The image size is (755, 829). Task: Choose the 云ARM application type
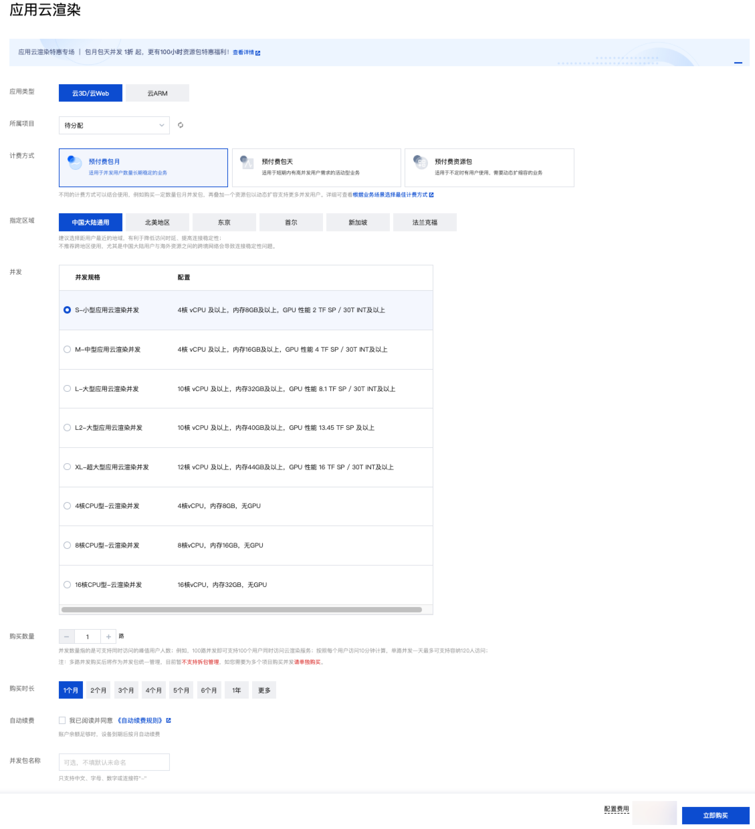point(157,93)
